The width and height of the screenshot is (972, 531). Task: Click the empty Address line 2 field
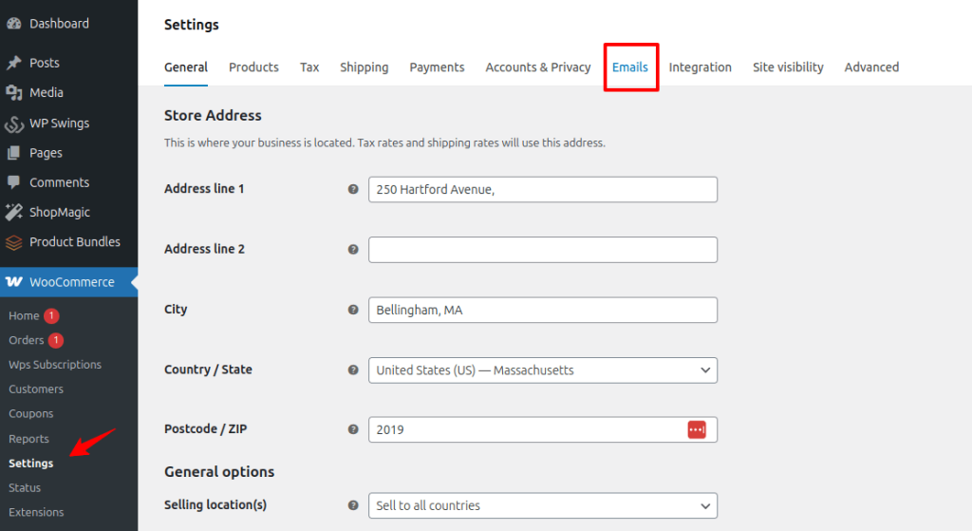click(542, 250)
